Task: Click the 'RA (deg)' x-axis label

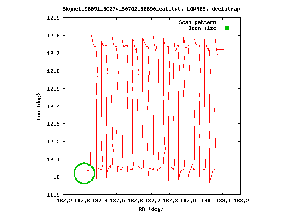Action: pos(151,209)
